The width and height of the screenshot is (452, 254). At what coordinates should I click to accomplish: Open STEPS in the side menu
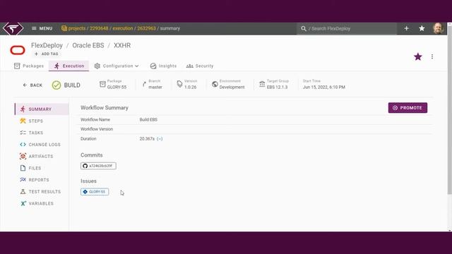[42, 121]
